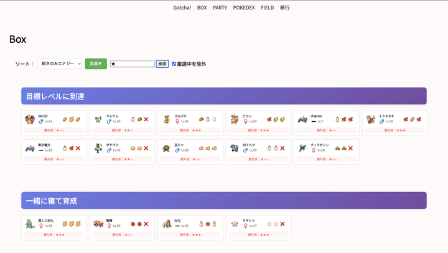Click the name text ポテマス
This screenshot has height=253, width=448.
coord(112,145)
